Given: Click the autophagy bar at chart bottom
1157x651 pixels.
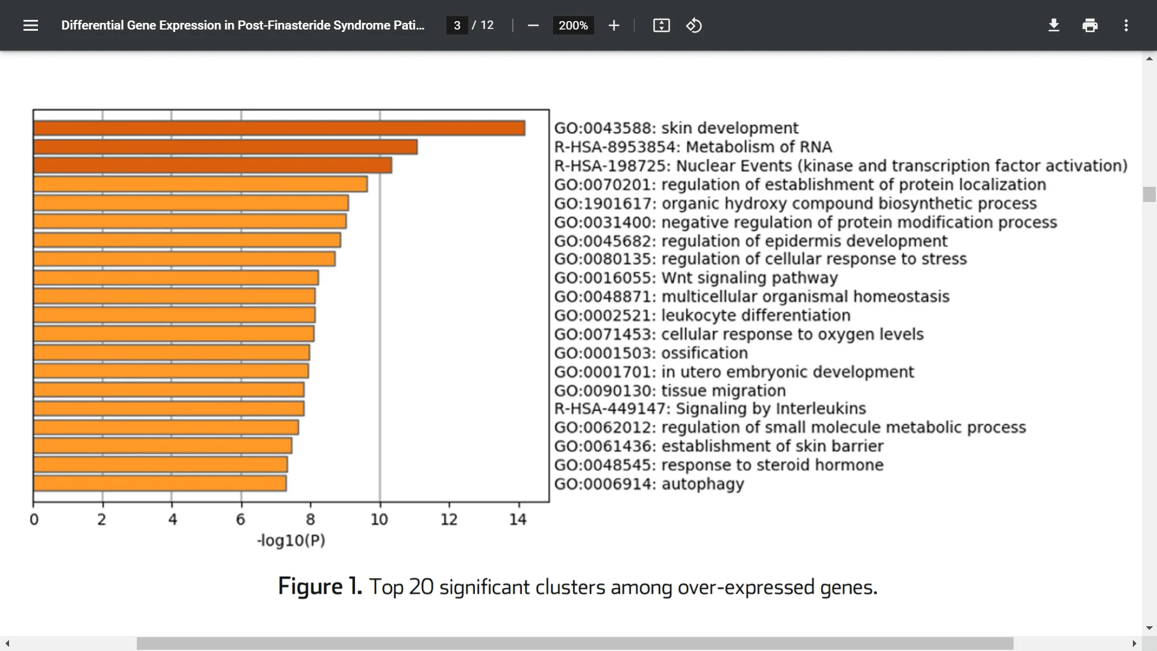Looking at the screenshot, I should pos(160,483).
